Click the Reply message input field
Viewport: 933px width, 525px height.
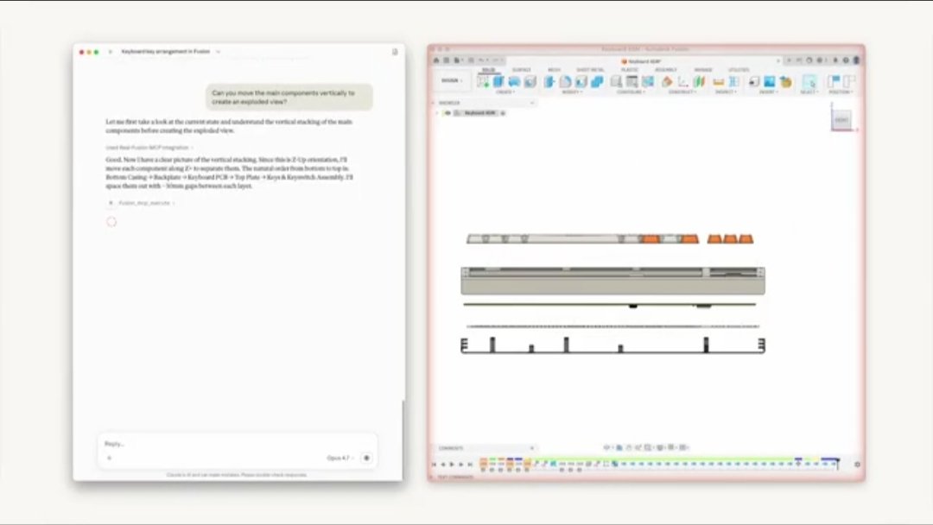(216, 444)
